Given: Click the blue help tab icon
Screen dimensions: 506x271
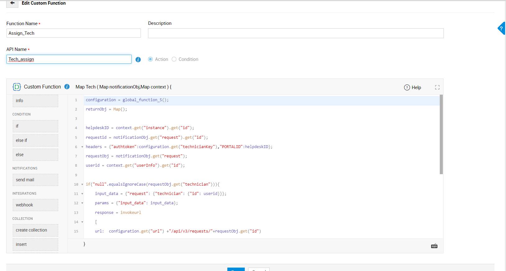Looking at the screenshot, I should click(x=501, y=28).
